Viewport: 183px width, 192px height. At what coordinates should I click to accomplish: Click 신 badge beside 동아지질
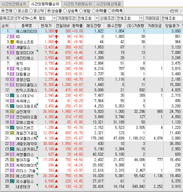[x=12, y=160]
